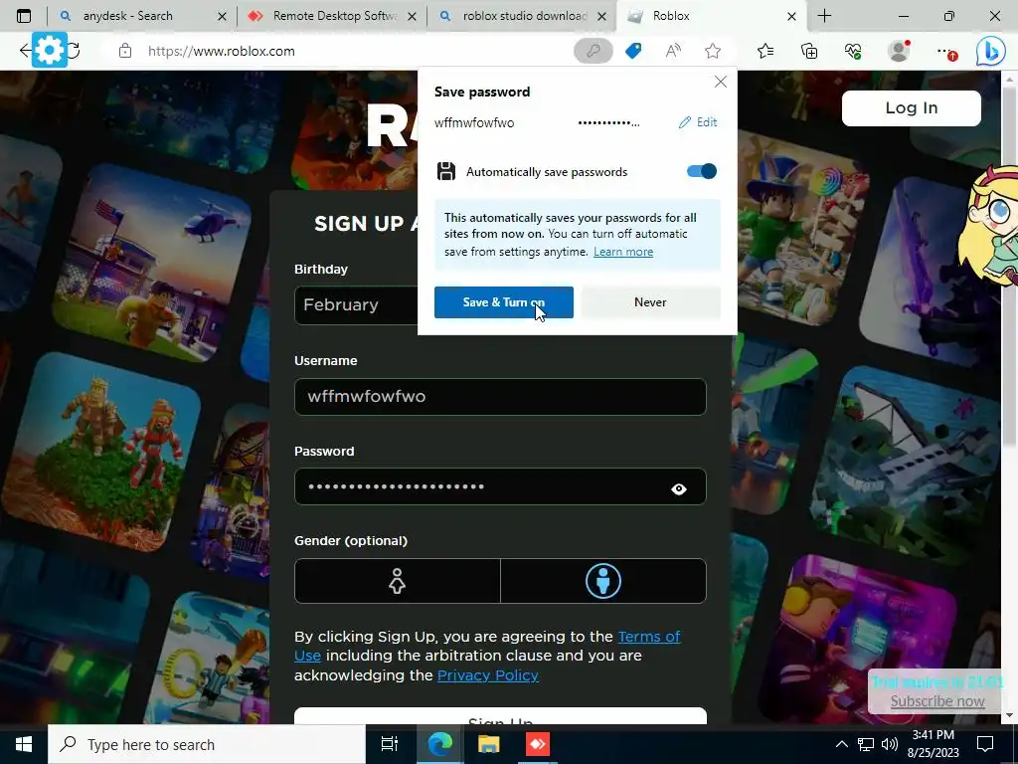
Task: Click Save & Turn on button
Action: pyautogui.click(x=504, y=302)
